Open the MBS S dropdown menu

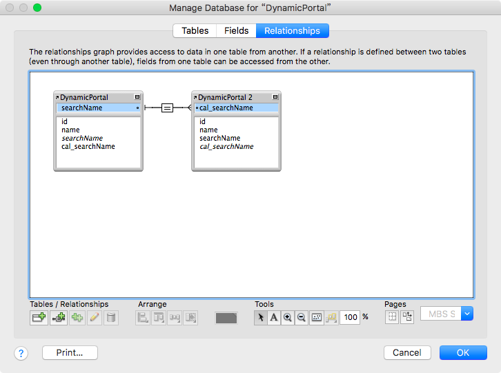446,314
